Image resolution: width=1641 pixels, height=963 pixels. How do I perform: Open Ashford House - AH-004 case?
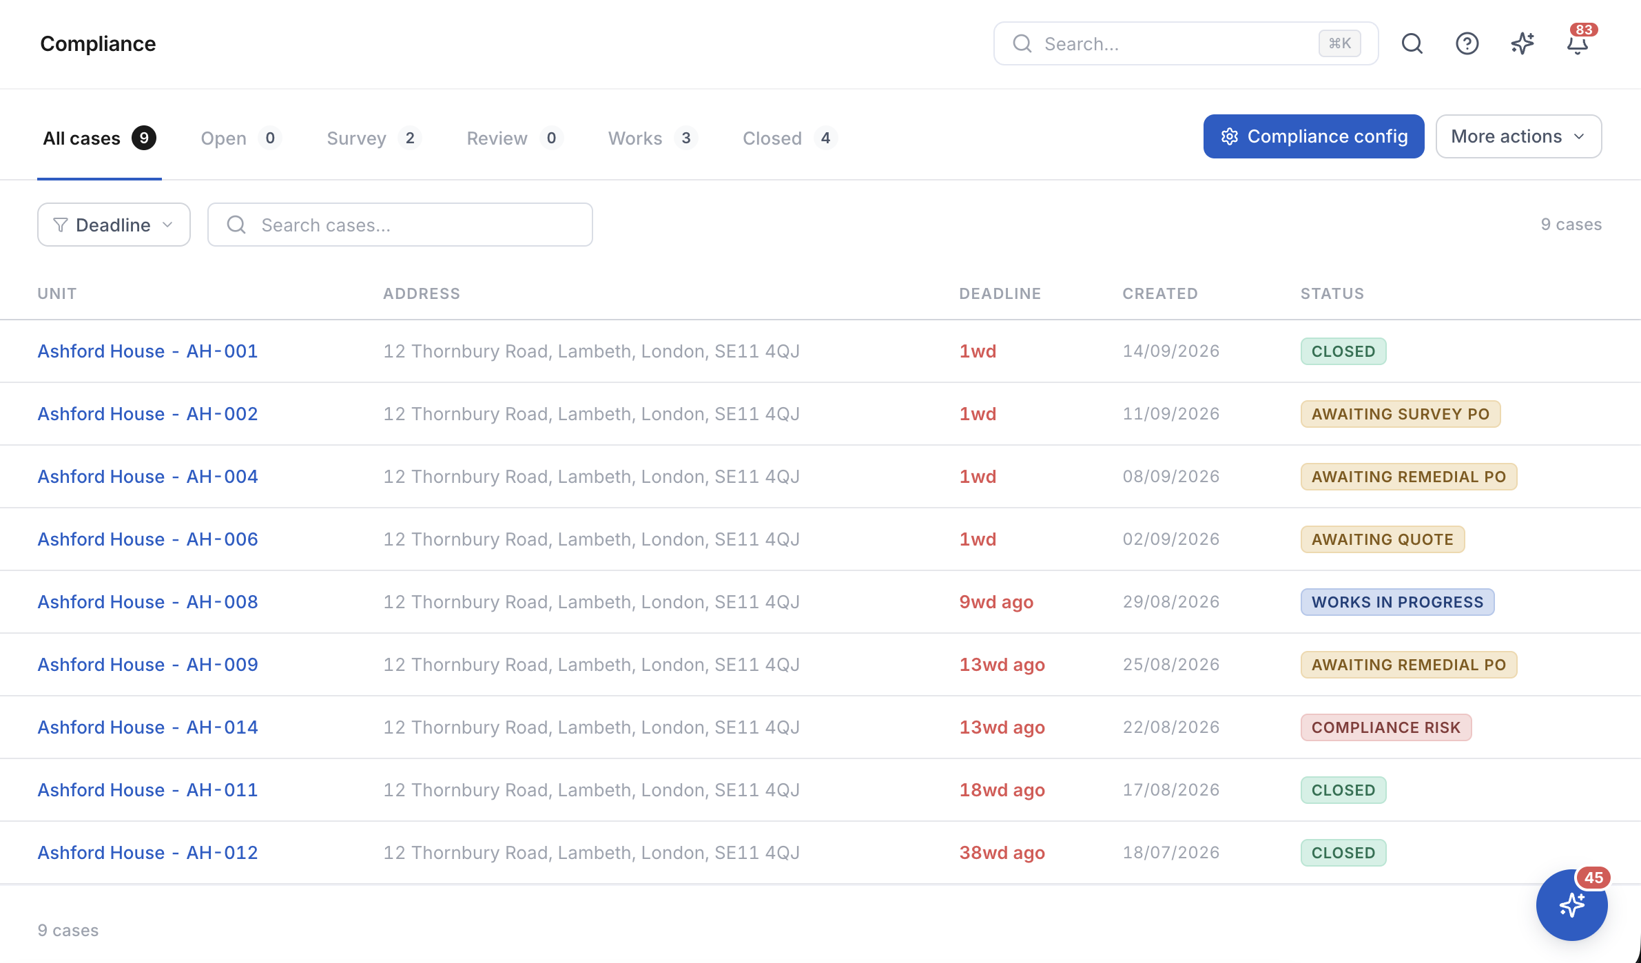[147, 477]
